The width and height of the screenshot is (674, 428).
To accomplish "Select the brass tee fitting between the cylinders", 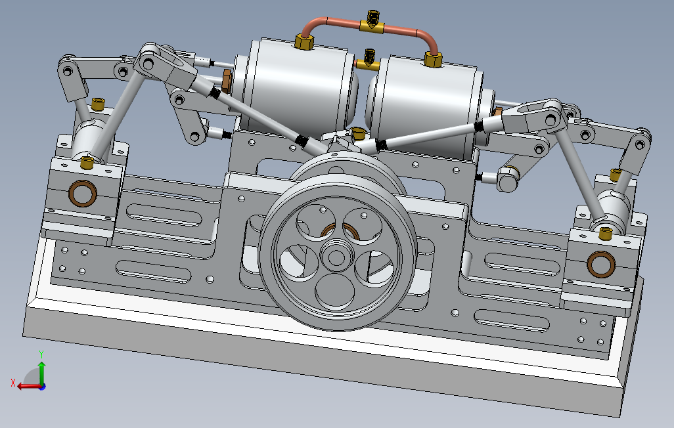I will point(369,61).
